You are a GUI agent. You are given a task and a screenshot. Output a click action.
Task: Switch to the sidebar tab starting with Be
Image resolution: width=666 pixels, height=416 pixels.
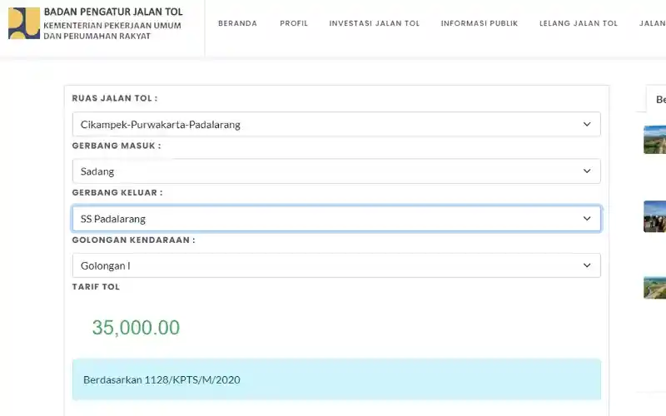(x=659, y=100)
